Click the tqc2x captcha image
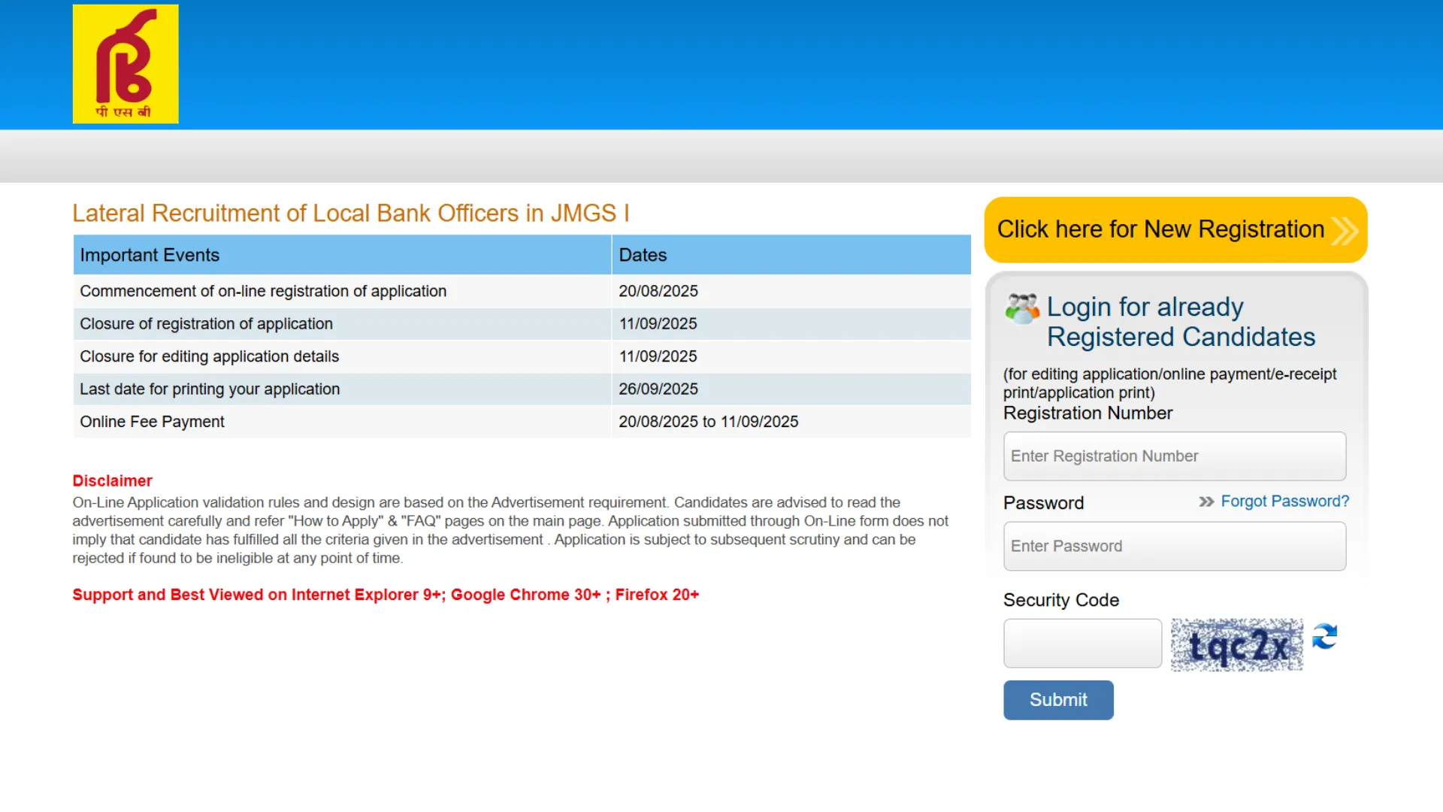 click(x=1236, y=645)
